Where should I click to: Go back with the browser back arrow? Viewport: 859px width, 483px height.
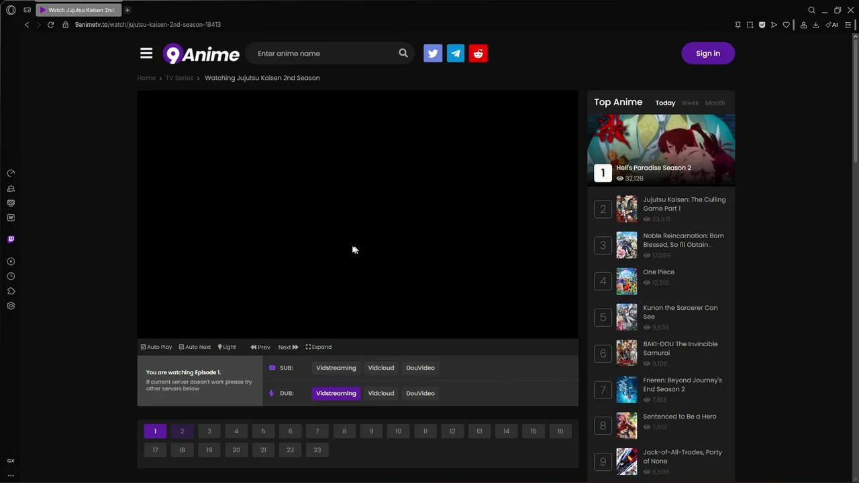coord(27,25)
